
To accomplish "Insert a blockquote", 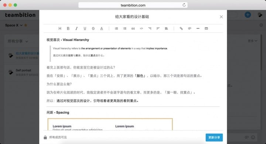I will tap(133, 28).
